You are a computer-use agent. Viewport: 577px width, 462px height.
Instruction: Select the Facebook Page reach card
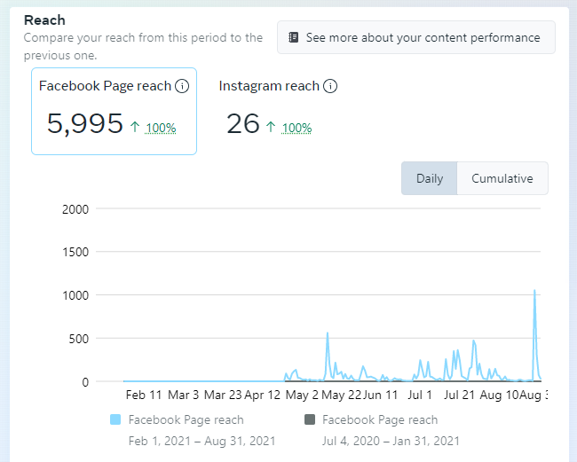[x=114, y=111]
